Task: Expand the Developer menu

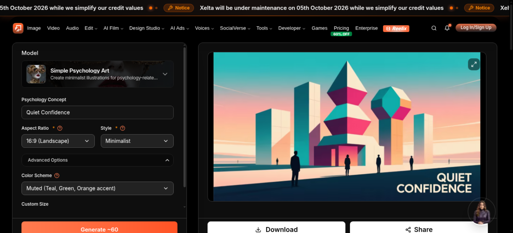Action: 292,28
